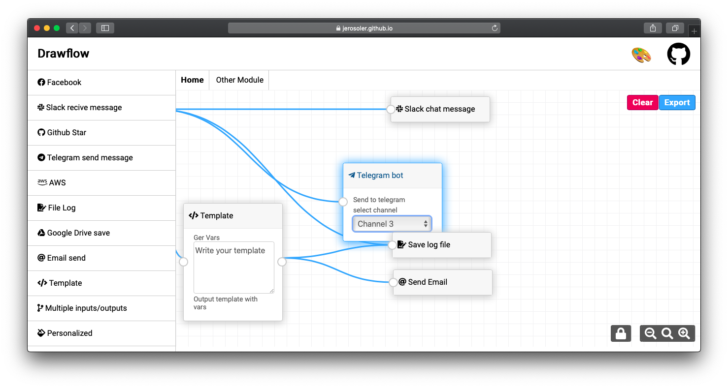728x388 pixels.
Task: Select File Log sidebar item
Action: coord(101,208)
